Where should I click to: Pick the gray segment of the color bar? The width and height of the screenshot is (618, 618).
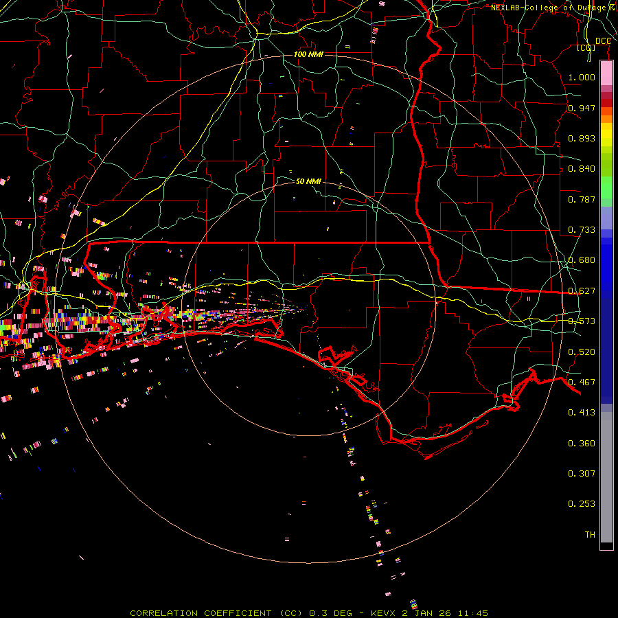coord(606,477)
